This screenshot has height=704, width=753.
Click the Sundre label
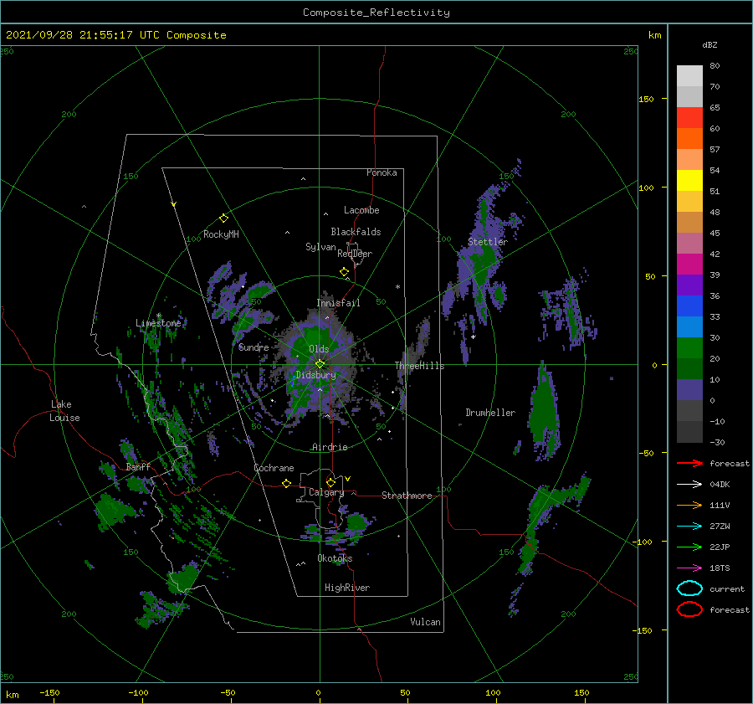(254, 347)
